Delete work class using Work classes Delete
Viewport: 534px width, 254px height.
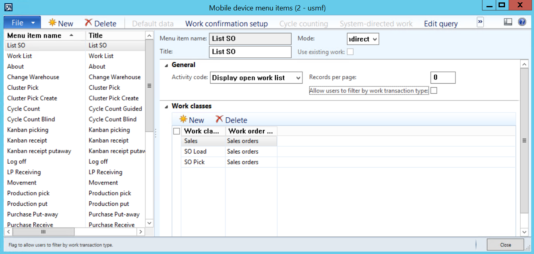click(x=219, y=119)
